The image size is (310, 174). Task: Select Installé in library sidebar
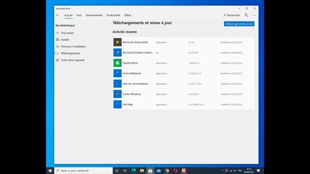pos(65,40)
